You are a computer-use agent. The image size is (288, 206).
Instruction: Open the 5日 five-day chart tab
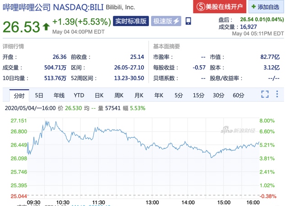tap(39, 95)
